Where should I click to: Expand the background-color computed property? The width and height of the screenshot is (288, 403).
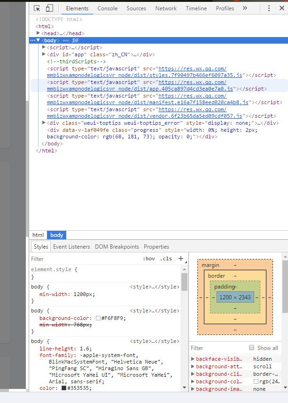click(x=193, y=381)
